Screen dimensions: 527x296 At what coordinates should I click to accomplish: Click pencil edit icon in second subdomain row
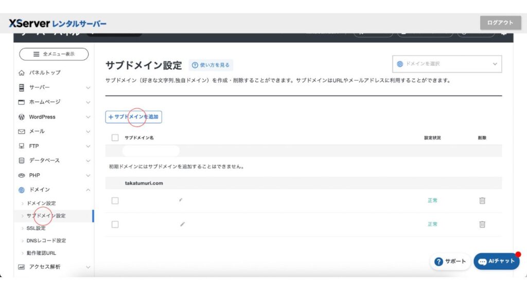coord(182,224)
